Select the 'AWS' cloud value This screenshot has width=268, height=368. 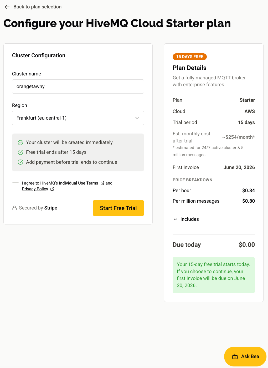[250, 111]
